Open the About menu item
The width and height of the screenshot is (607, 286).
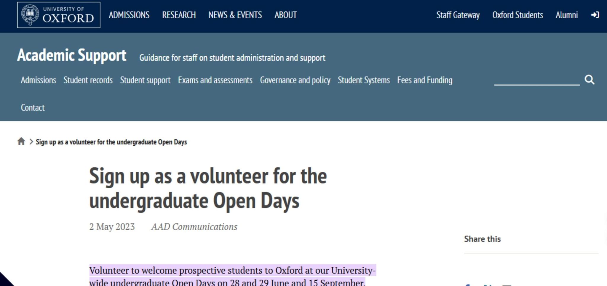[x=285, y=15]
